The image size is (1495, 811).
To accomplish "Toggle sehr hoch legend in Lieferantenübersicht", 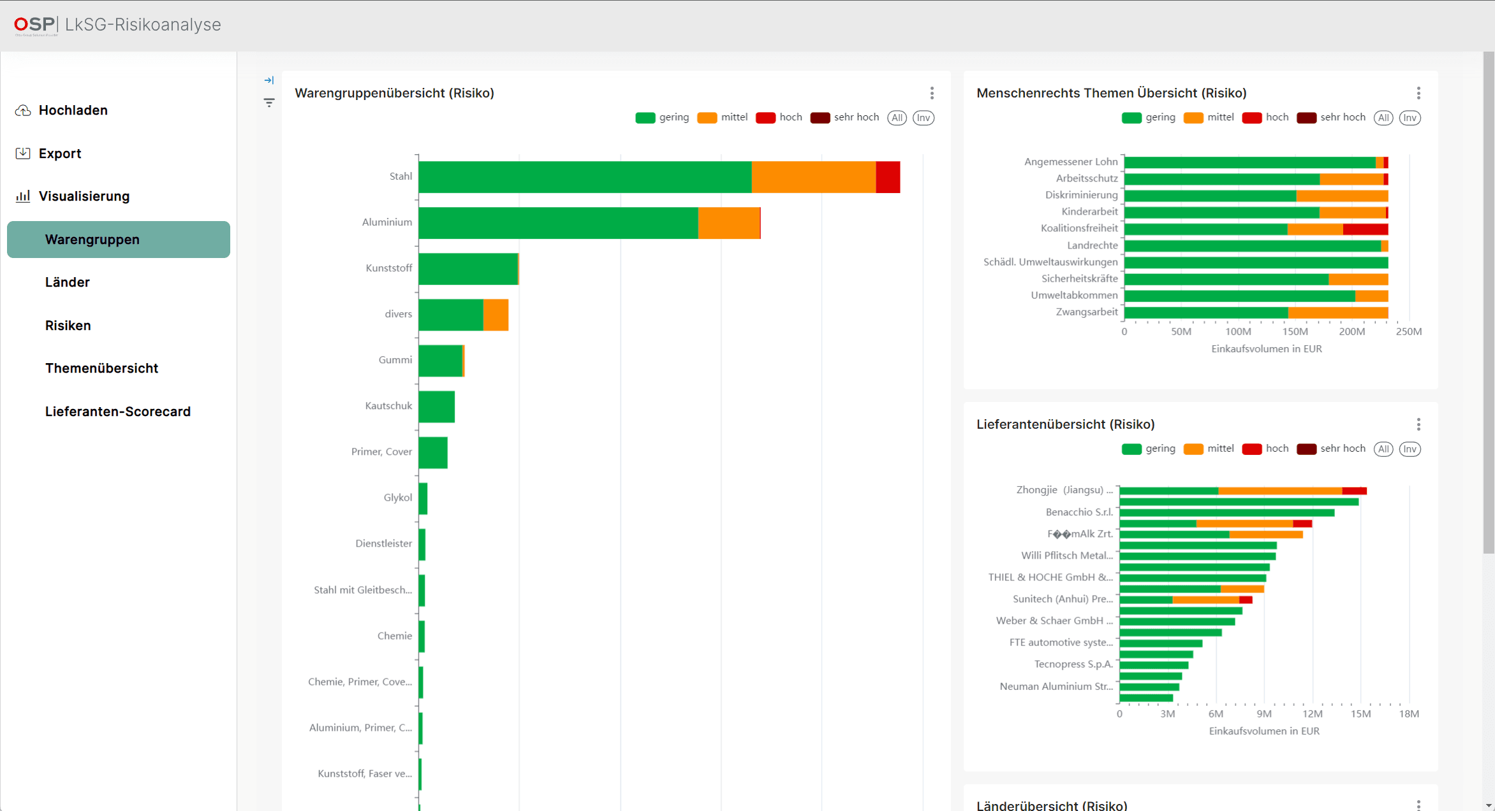I will point(1331,449).
